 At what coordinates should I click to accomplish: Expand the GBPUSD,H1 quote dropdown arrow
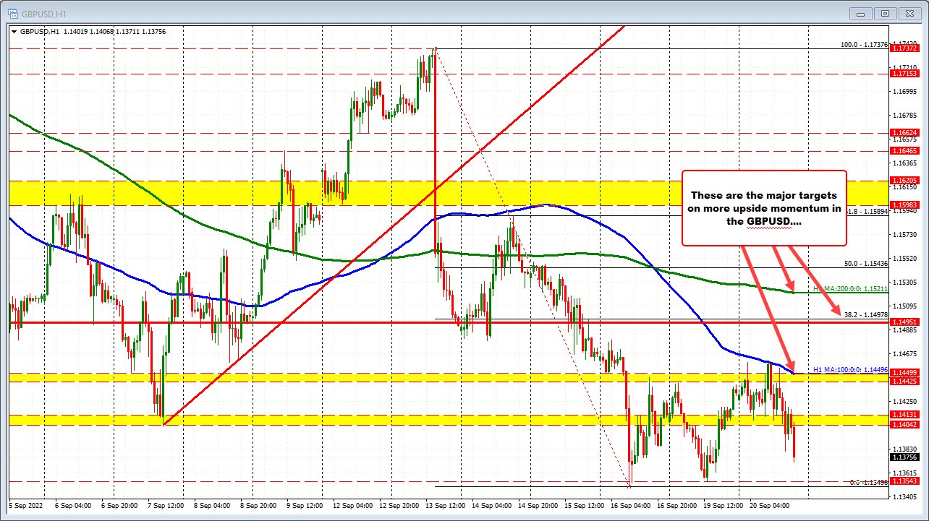click(x=15, y=32)
